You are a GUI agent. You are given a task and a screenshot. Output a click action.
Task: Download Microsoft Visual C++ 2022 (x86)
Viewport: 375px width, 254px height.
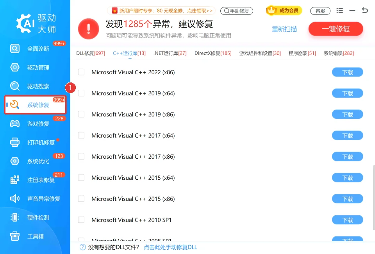[348, 72]
